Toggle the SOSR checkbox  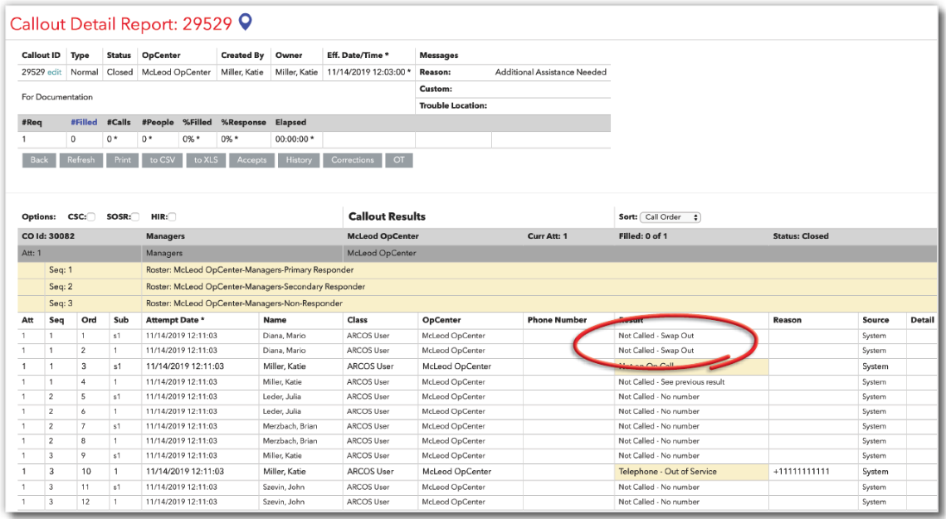click(135, 217)
